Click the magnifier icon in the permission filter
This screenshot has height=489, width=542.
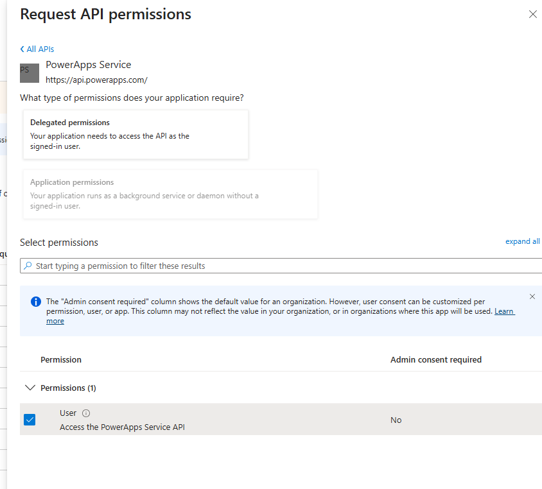coord(27,265)
